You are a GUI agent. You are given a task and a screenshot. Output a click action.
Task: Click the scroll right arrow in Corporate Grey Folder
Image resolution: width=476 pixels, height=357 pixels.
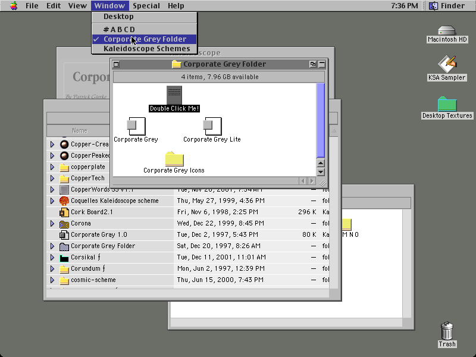[311, 181]
